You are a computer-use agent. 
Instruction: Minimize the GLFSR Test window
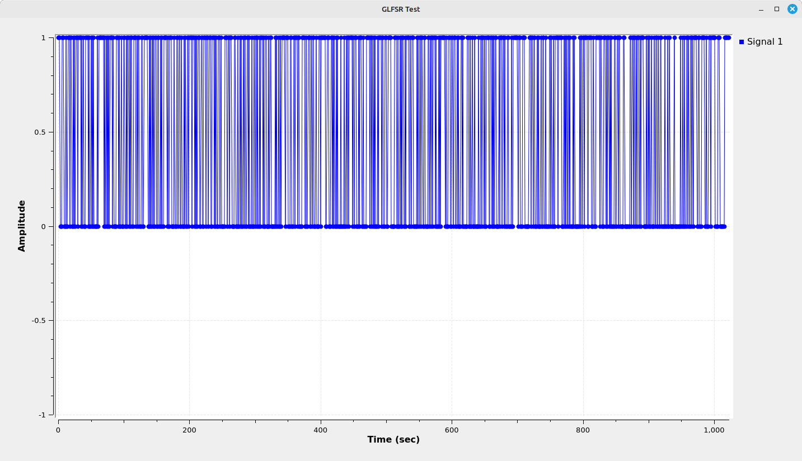click(761, 9)
